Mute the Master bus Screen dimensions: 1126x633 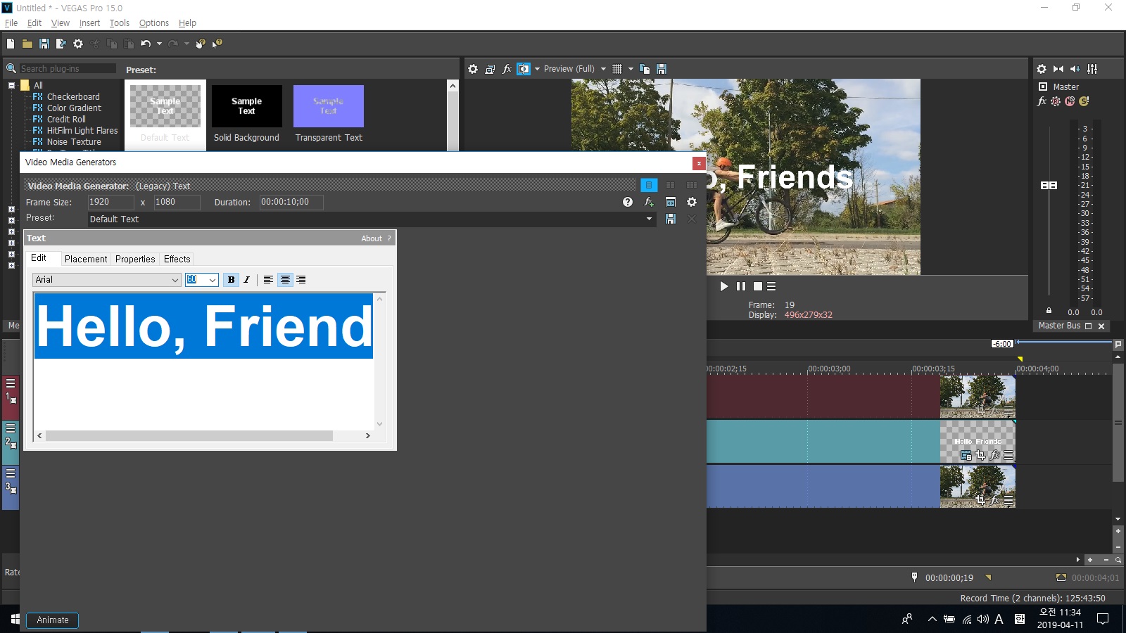tap(1070, 101)
